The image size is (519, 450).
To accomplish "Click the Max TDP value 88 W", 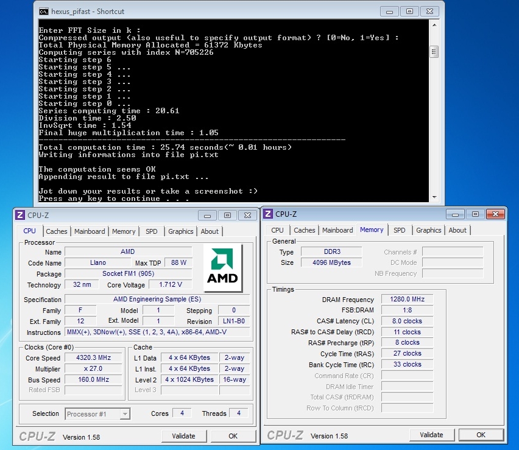I will click(178, 262).
